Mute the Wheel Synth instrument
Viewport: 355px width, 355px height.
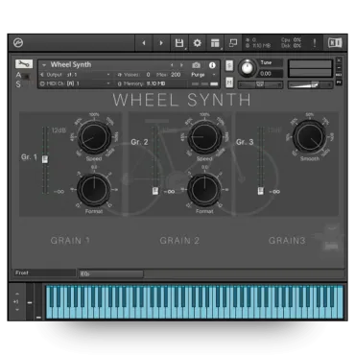pos(229,83)
